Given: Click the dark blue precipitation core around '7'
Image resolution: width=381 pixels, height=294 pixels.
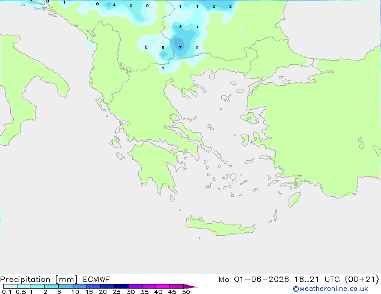Looking at the screenshot, I should (x=178, y=45).
